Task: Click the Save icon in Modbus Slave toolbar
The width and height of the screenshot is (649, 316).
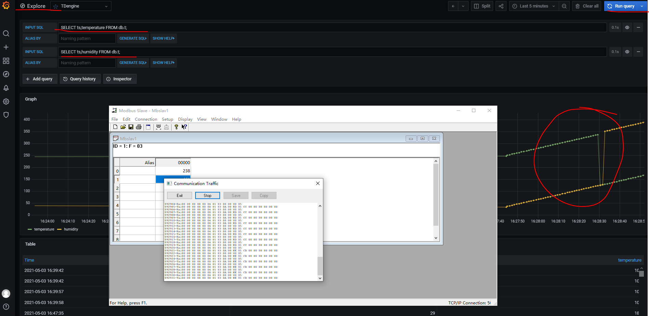Action: pyautogui.click(x=131, y=127)
